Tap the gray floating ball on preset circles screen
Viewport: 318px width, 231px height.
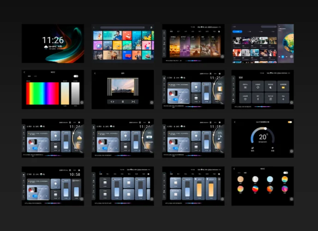coord(291,199)
